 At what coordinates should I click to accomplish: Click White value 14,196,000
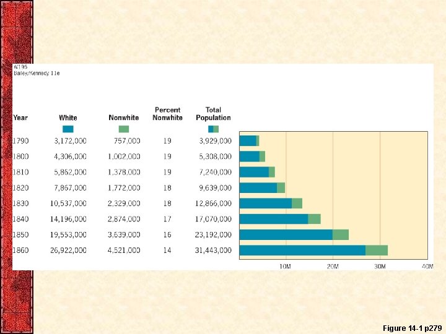pos(68,219)
